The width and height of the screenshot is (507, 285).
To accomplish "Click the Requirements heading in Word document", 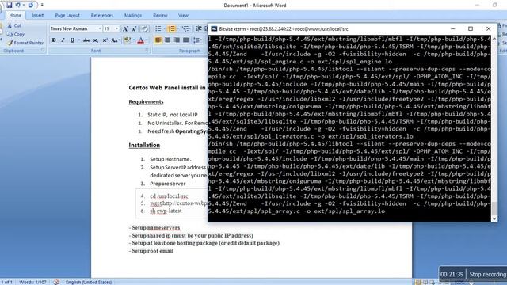I will tap(146, 102).
